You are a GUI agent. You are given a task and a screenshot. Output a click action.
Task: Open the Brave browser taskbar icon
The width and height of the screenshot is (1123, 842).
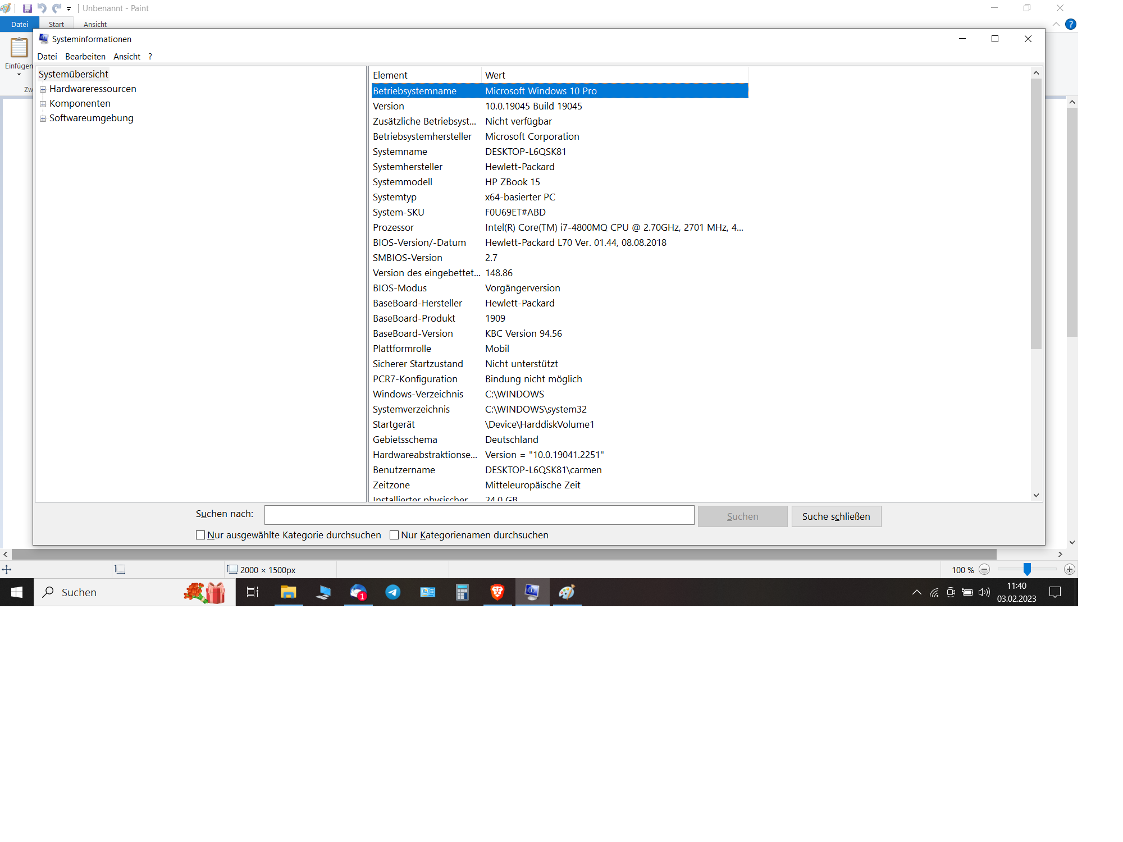pyautogui.click(x=497, y=592)
